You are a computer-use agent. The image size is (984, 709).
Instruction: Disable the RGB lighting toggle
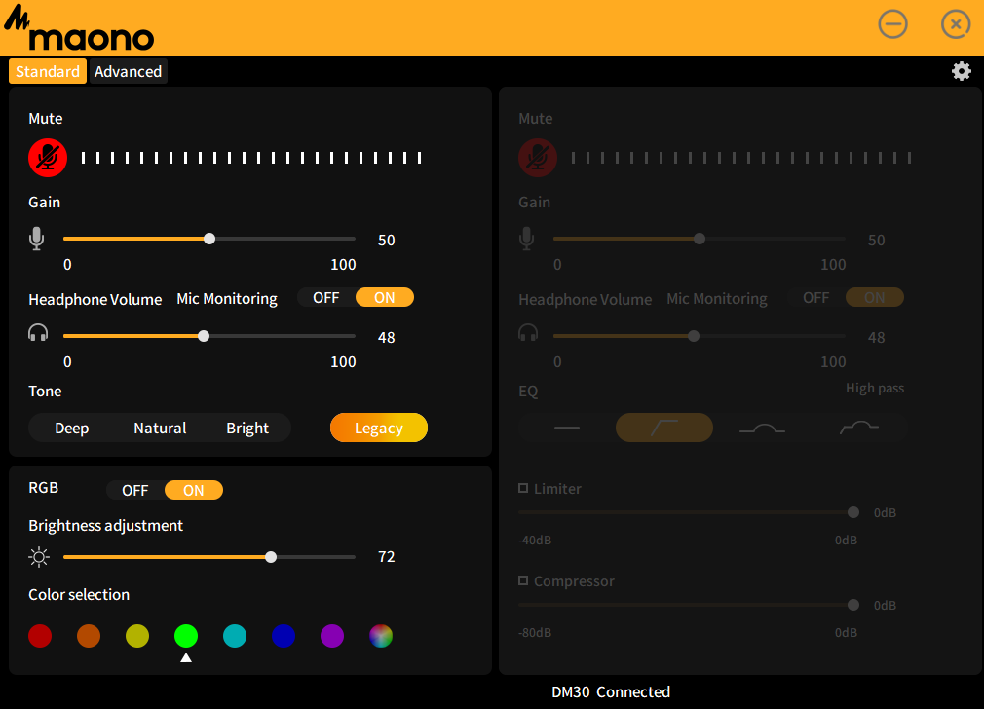(134, 490)
